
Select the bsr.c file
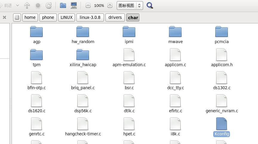tap(129, 81)
